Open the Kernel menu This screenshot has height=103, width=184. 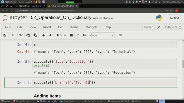point(75,27)
